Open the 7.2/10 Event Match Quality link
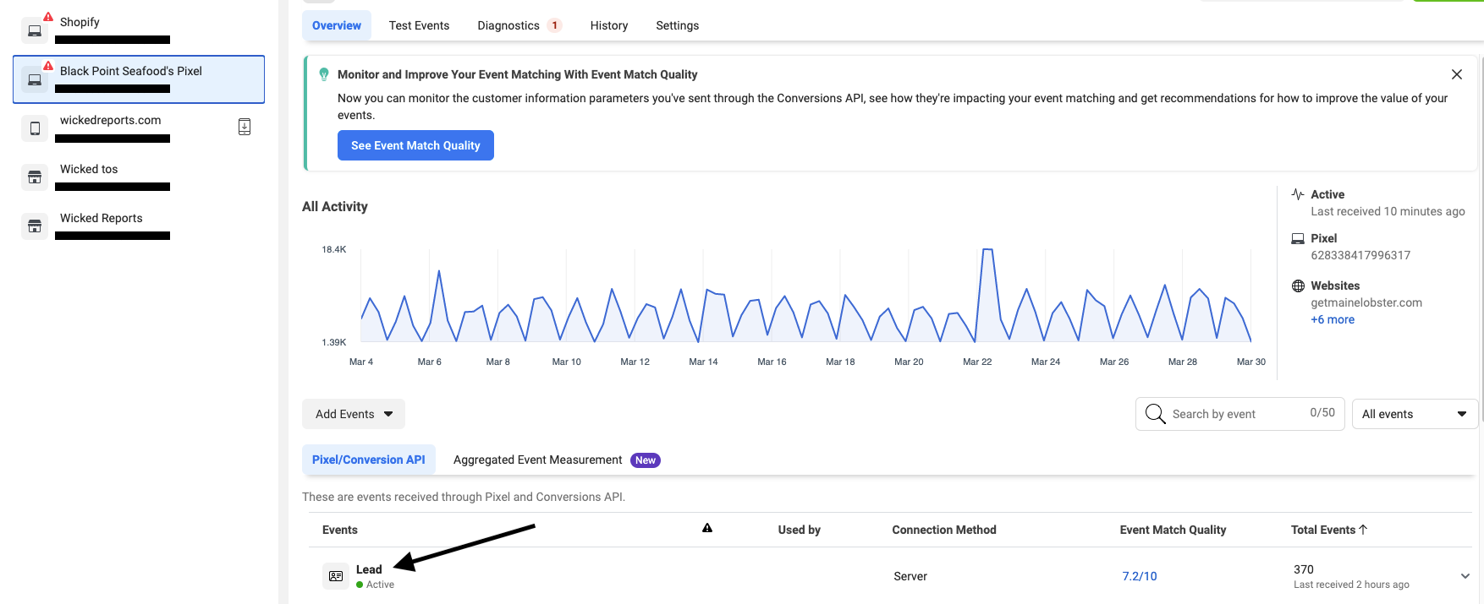Image resolution: width=1484 pixels, height=604 pixels. (x=1140, y=576)
